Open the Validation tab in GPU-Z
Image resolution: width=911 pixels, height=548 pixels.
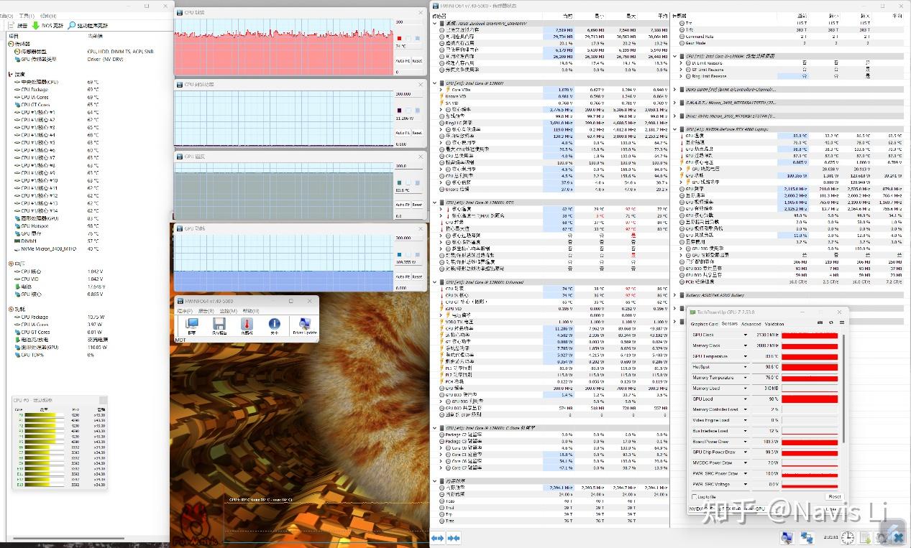(774, 324)
